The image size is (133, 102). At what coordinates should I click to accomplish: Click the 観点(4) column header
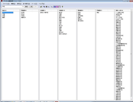(x=7, y=10)
